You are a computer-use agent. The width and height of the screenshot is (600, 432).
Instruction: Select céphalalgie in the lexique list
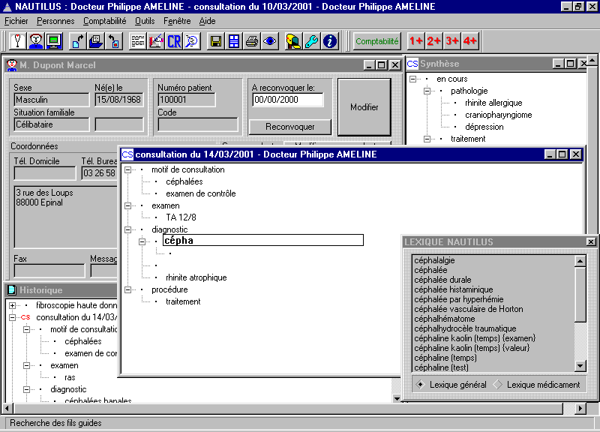click(435, 260)
